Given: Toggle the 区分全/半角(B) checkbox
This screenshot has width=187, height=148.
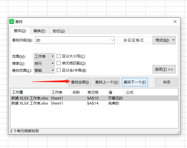Looking at the screenshot, I should 58,70.
